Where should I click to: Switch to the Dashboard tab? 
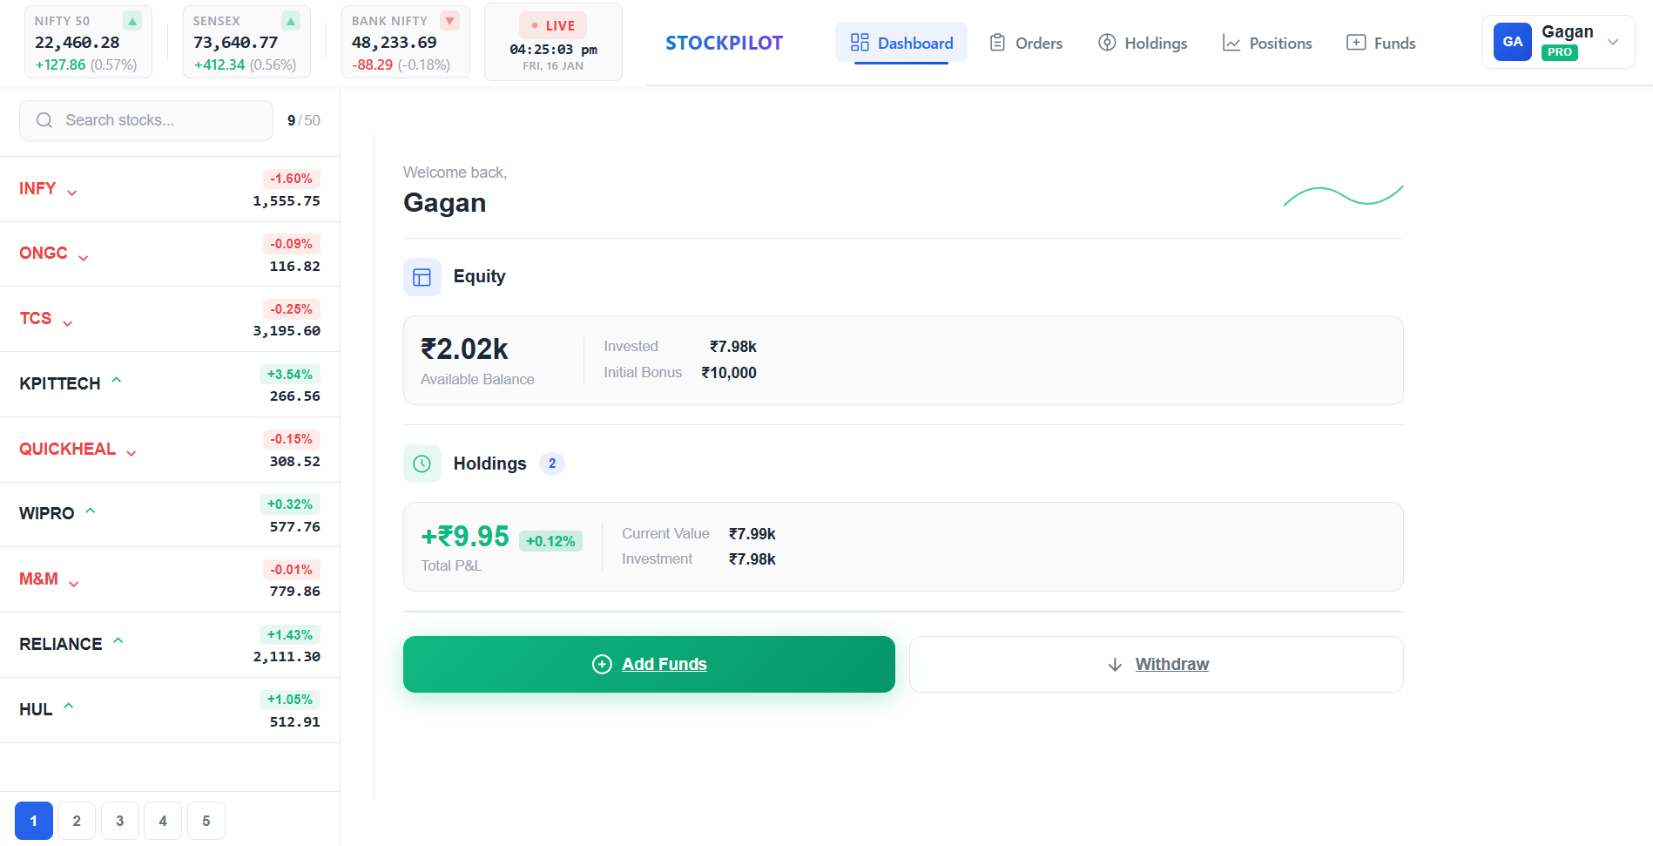click(901, 42)
